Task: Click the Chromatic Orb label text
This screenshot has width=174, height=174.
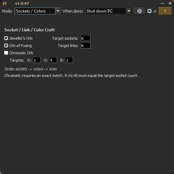Action: tap(21, 53)
